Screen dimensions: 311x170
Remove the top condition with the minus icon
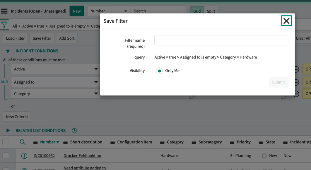297,69
